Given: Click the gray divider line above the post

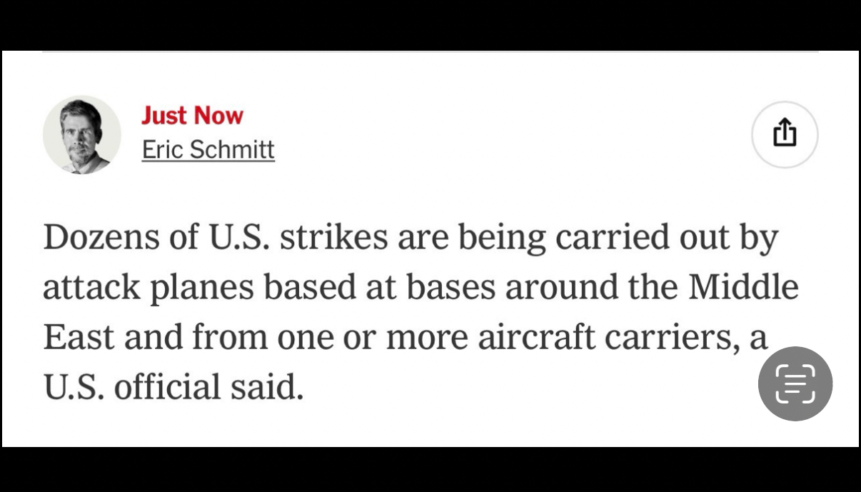Looking at the screenshot, I should tap(430, 52).
